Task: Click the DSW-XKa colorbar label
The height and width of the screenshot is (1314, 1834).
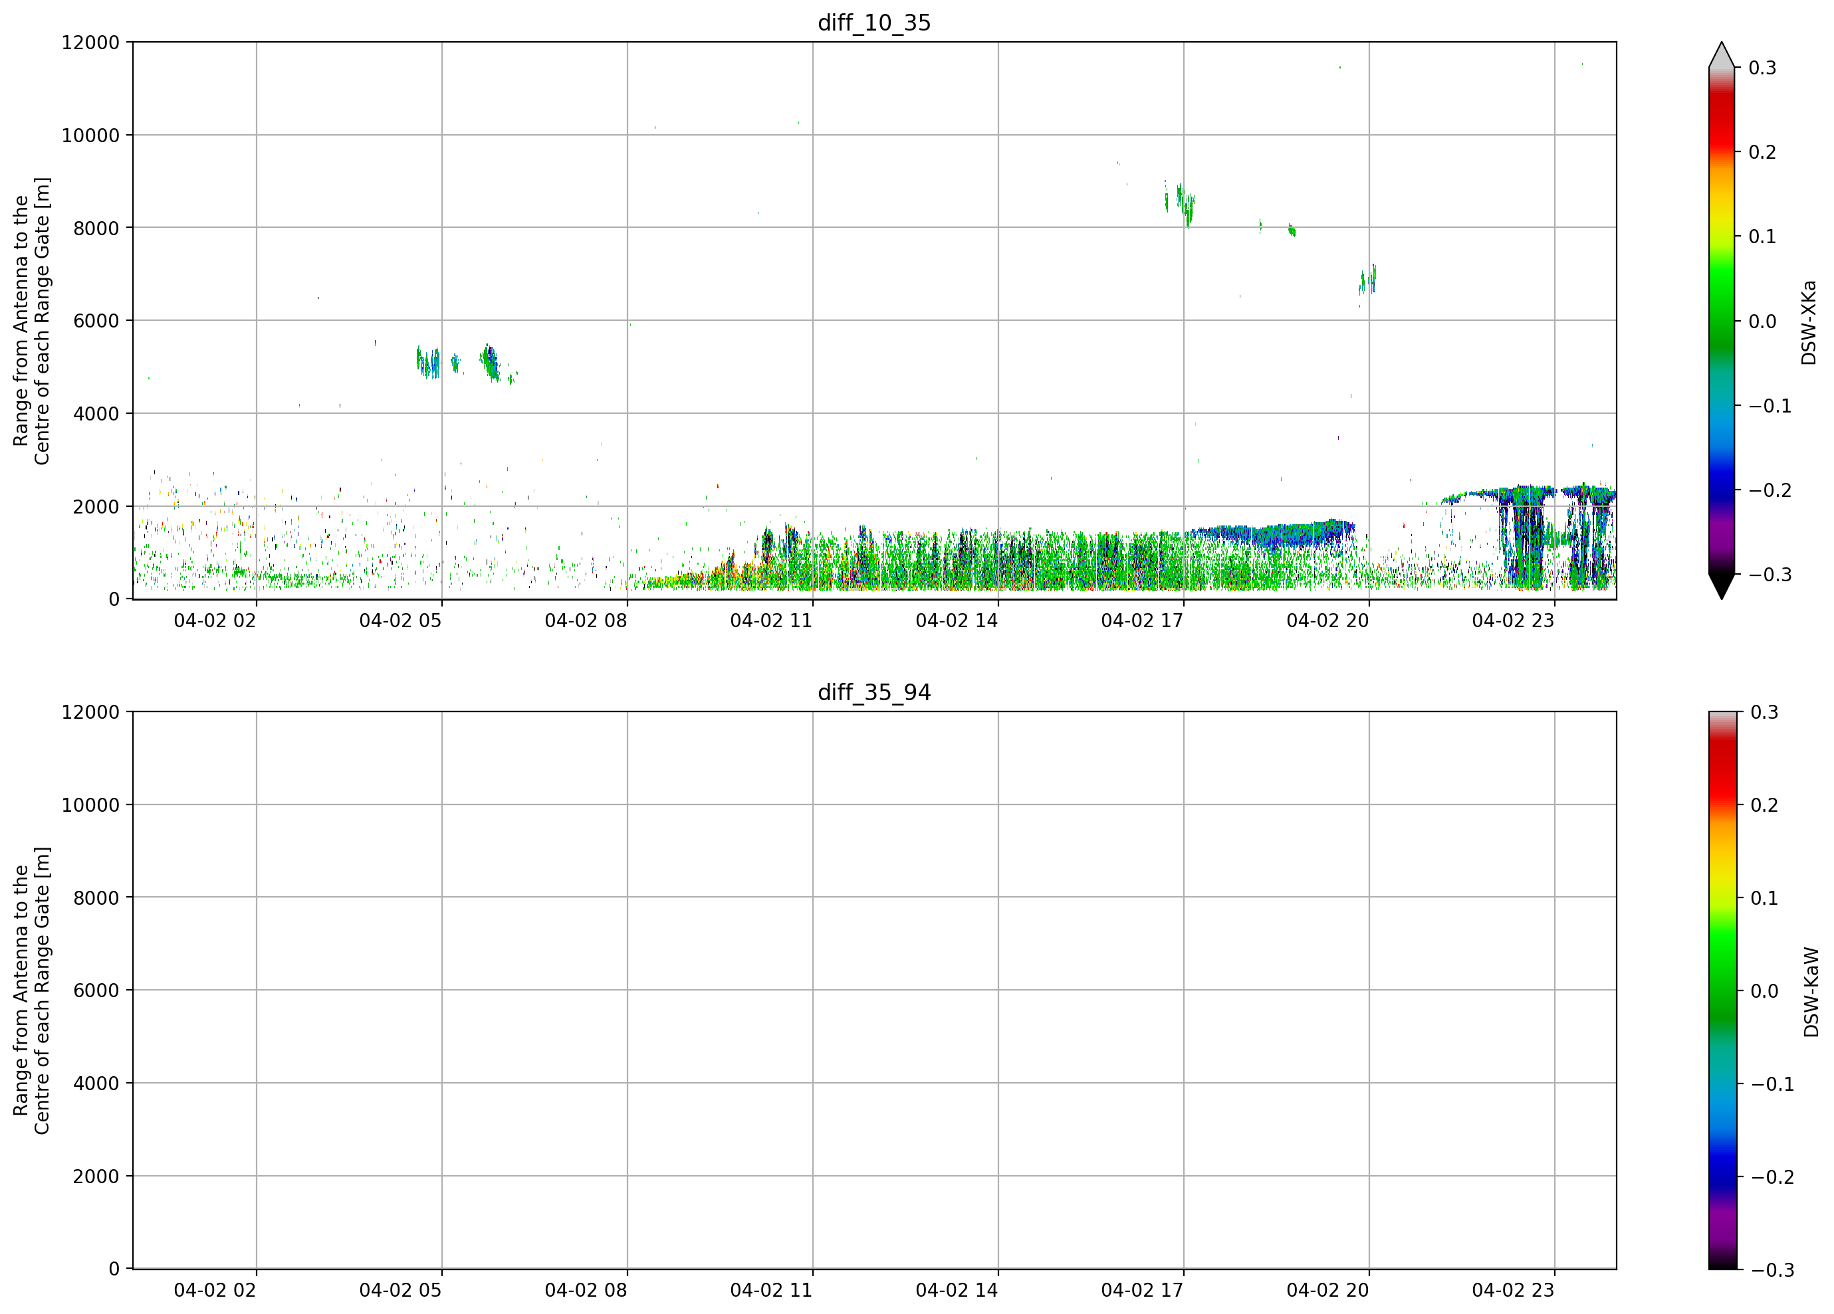Action: (x=1809, y=322)
